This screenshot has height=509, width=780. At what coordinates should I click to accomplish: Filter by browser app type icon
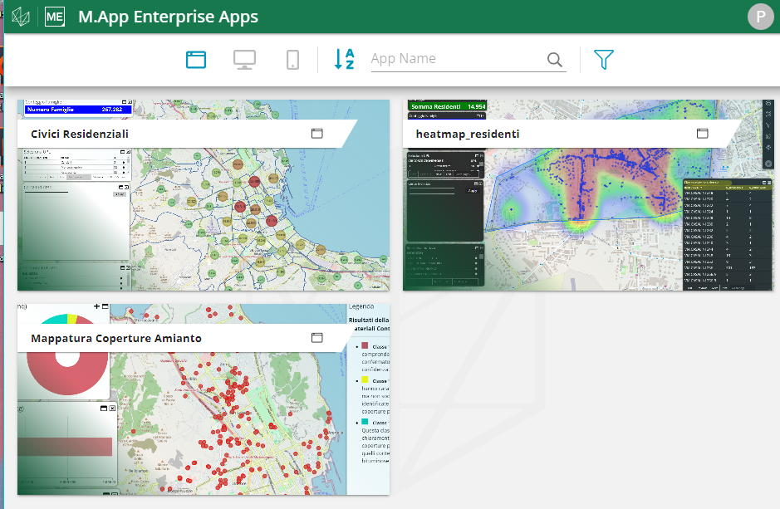pyautogui.click(x=196, y=60)
